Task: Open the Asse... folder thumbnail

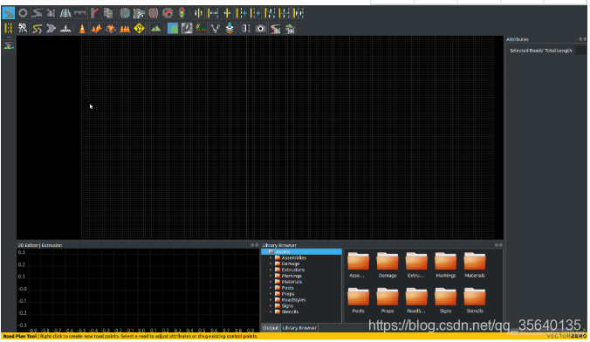Action: point(358,265)
